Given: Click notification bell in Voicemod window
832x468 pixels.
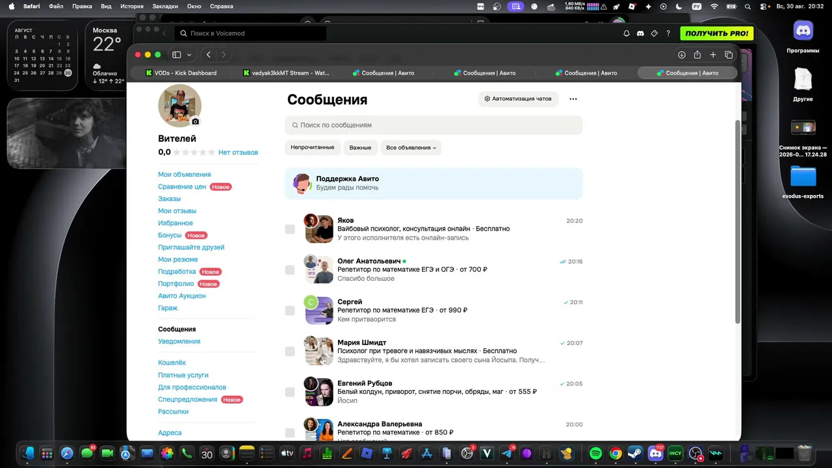Looking at the screenshot, I should coord(627,33).
